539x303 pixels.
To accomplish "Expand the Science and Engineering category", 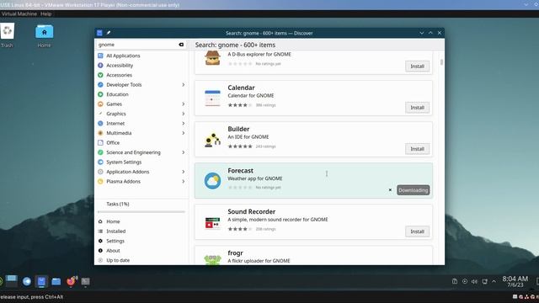I will click(x=184, y=152).
